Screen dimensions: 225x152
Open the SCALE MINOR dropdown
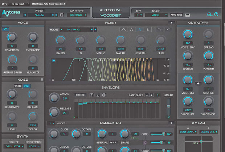156,15
